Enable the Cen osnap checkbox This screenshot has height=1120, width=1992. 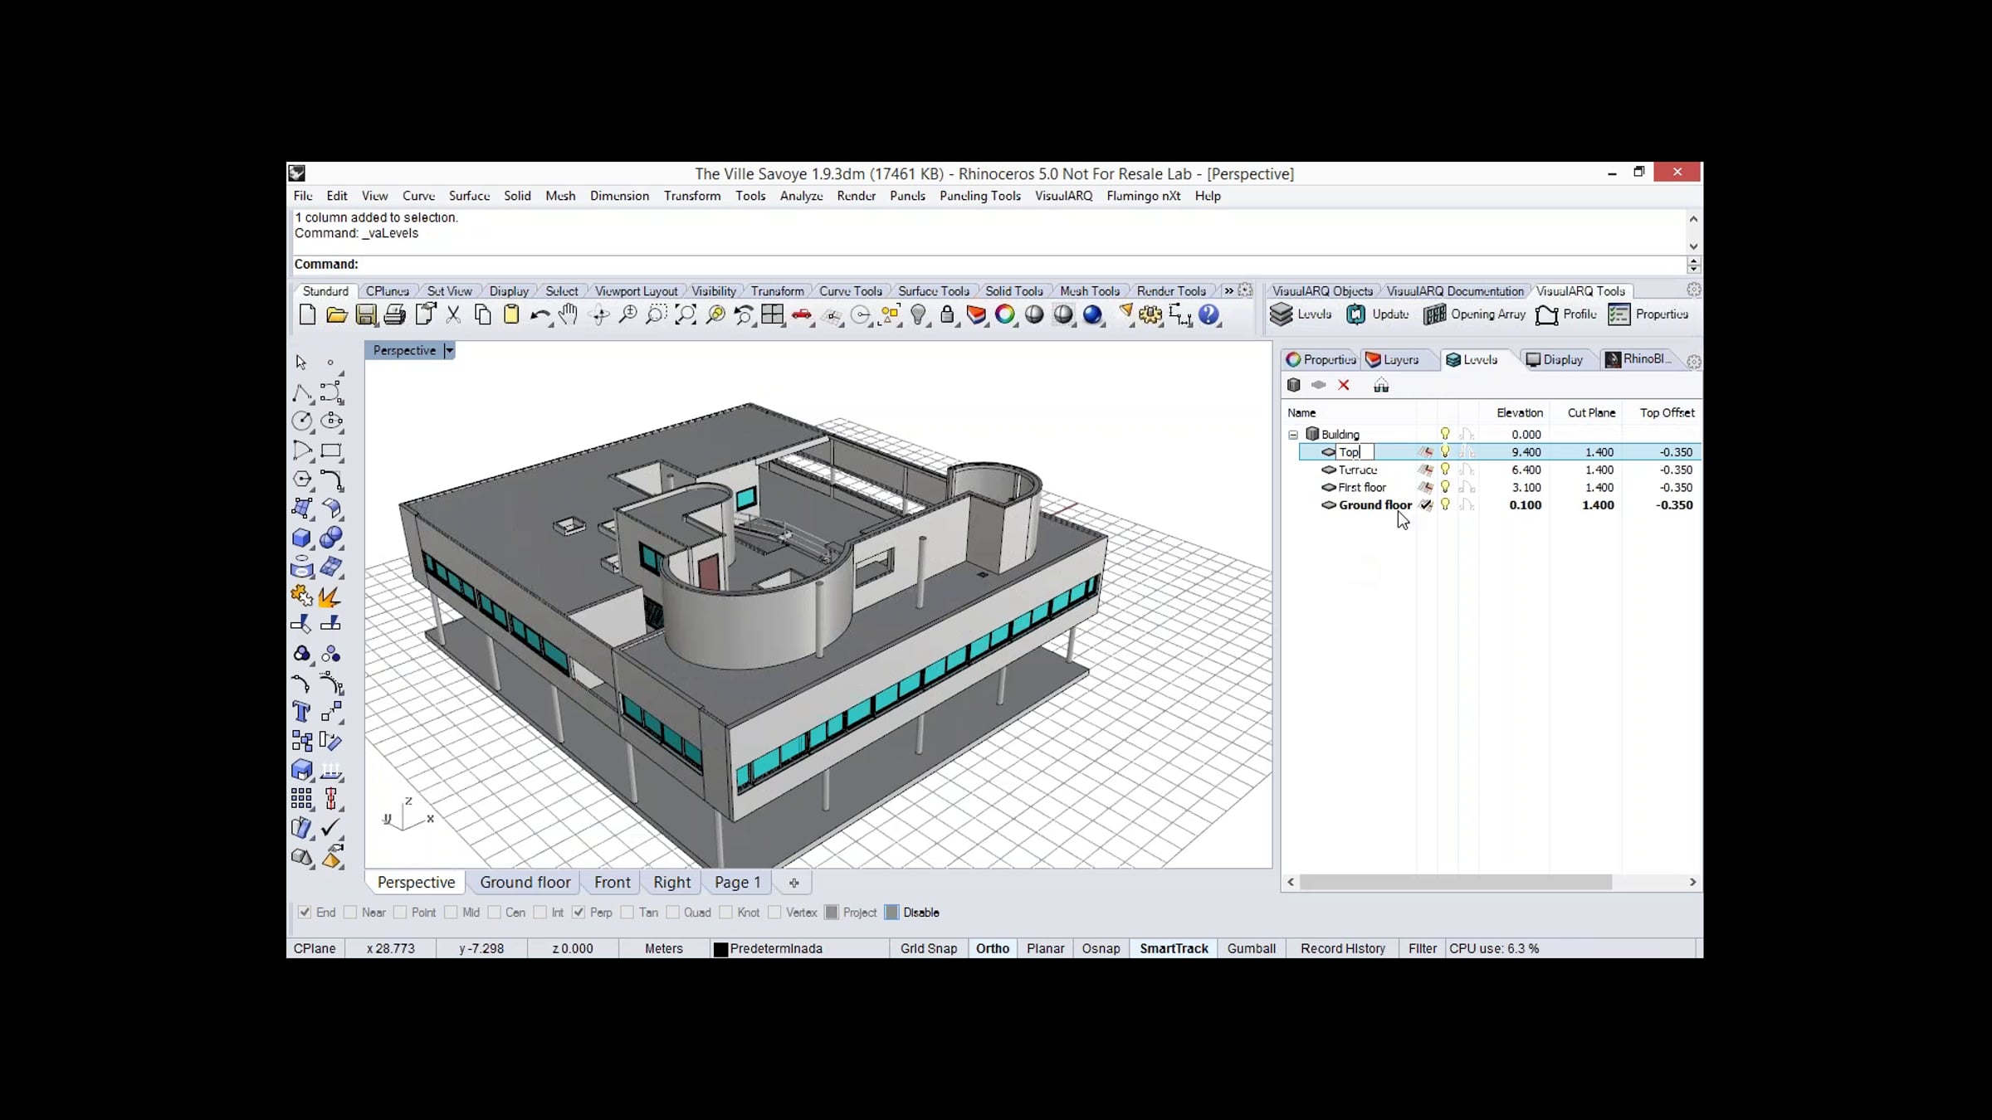pyautogui.click(x=495, y=913)
